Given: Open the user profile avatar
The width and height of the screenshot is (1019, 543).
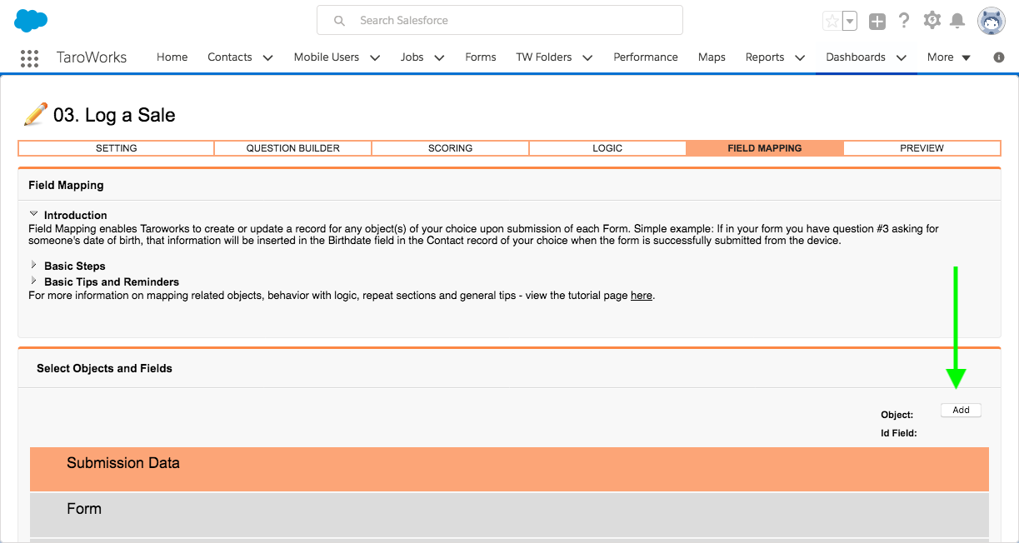Looking at the screenshot, I should point(991,21).
